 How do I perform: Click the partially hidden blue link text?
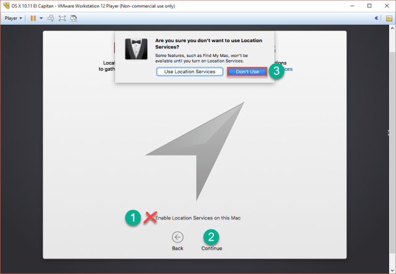click(x=287, y=69)
